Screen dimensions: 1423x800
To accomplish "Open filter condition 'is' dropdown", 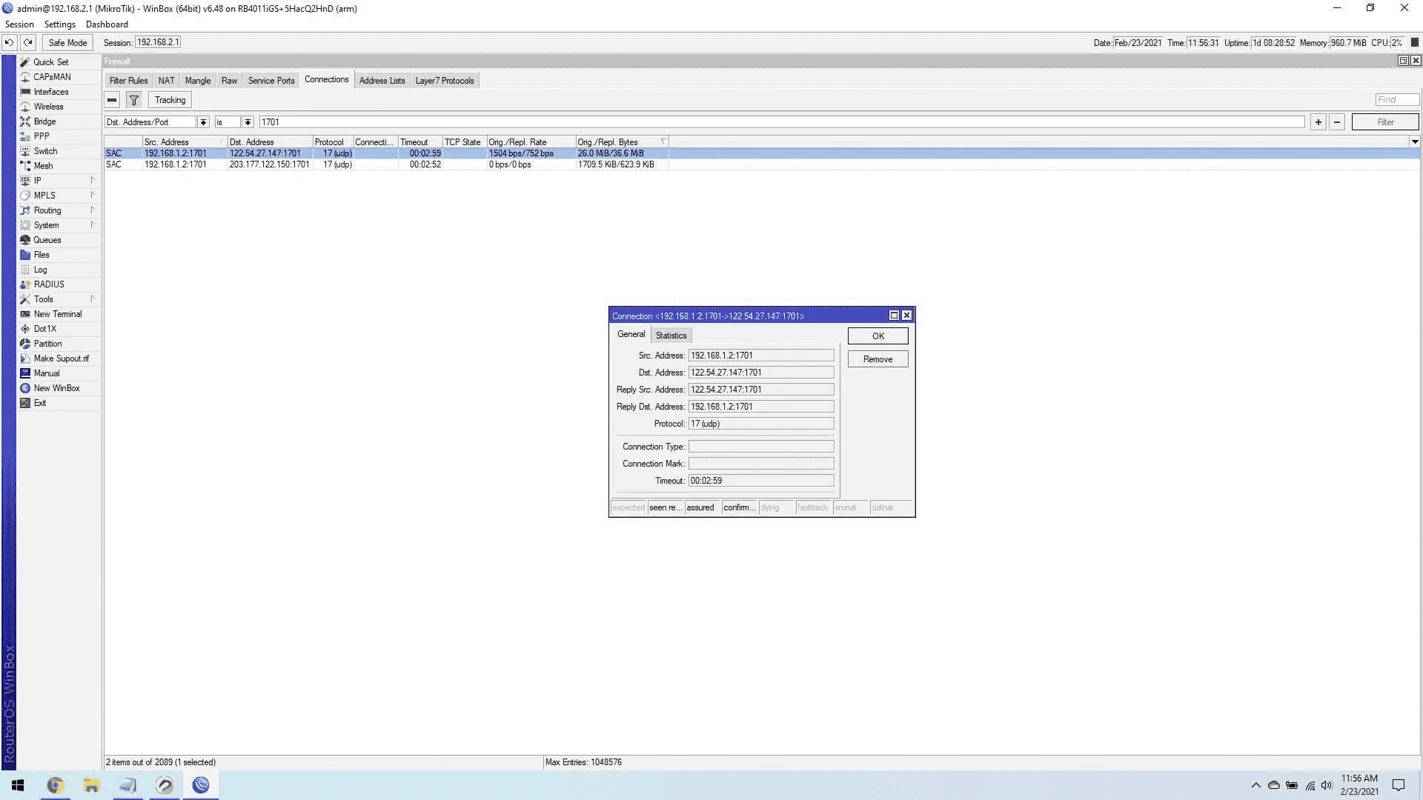I will click(x=248, y=122).
